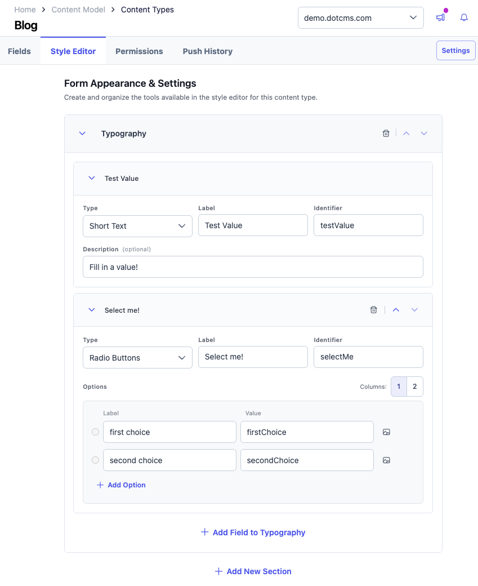Edit the firstChoice value input
Image resolution: width=478 pixels, height=586 pixels.
click(307, 432)
